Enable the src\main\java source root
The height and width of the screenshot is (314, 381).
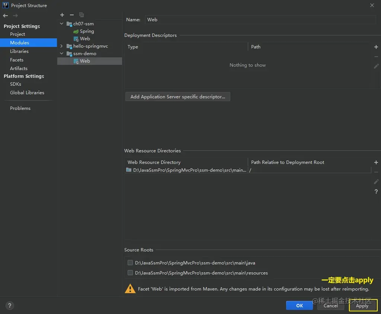[130, 263]
